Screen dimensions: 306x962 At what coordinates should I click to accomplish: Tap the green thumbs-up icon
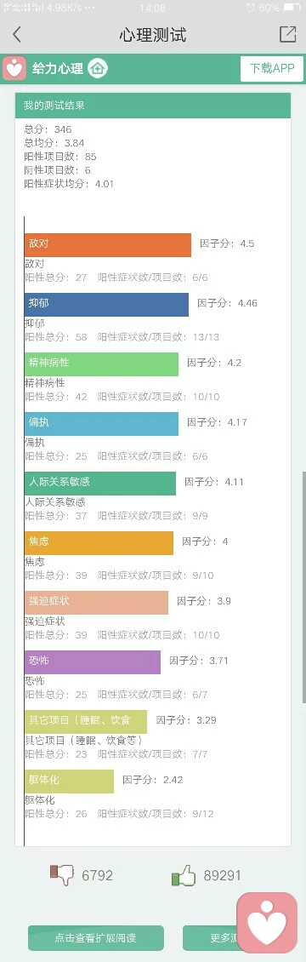click(184, 875)
